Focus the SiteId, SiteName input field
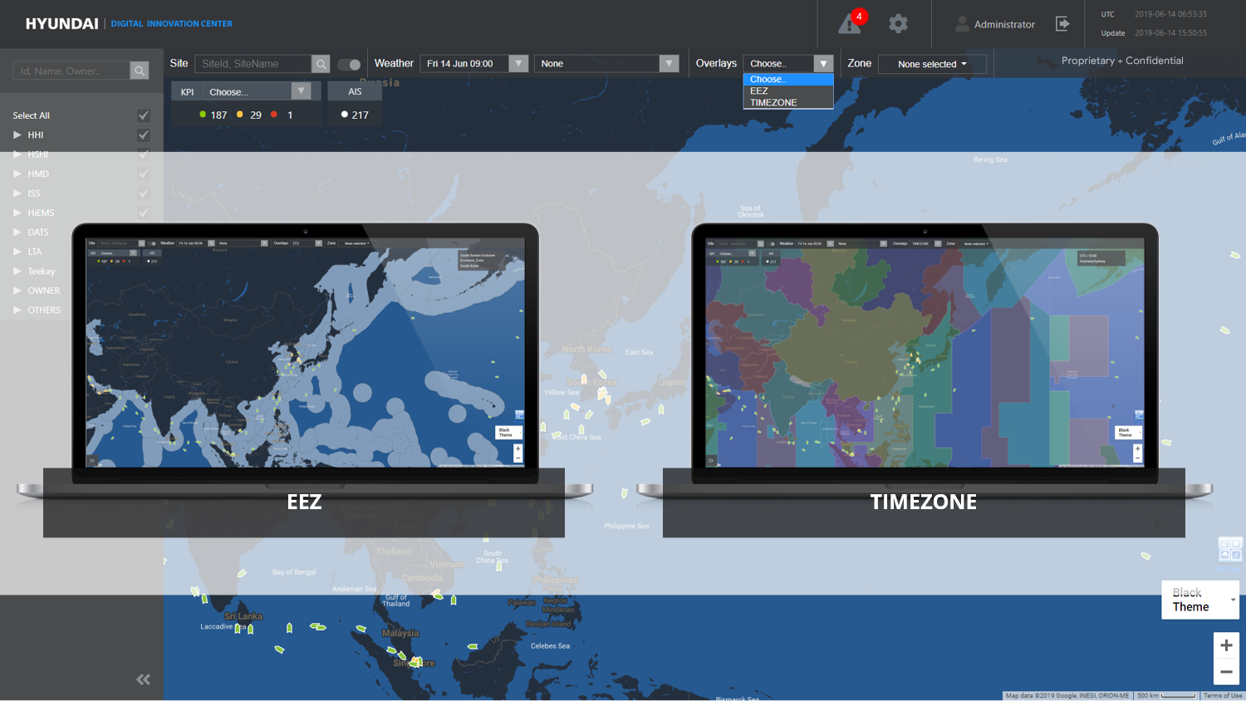Image resolution: width=1246 pixels, height=701 pixels. tap(253, 64)
